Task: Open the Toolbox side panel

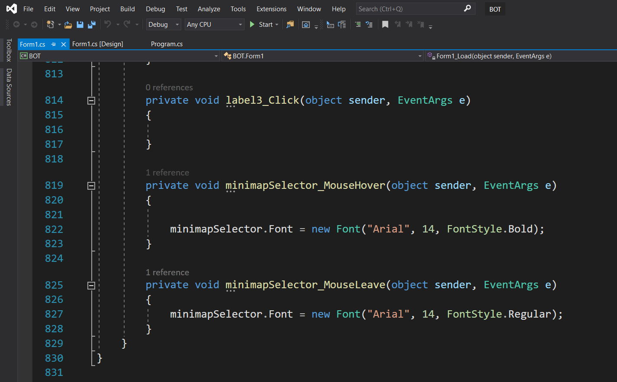Action: [x=9, y=50]
